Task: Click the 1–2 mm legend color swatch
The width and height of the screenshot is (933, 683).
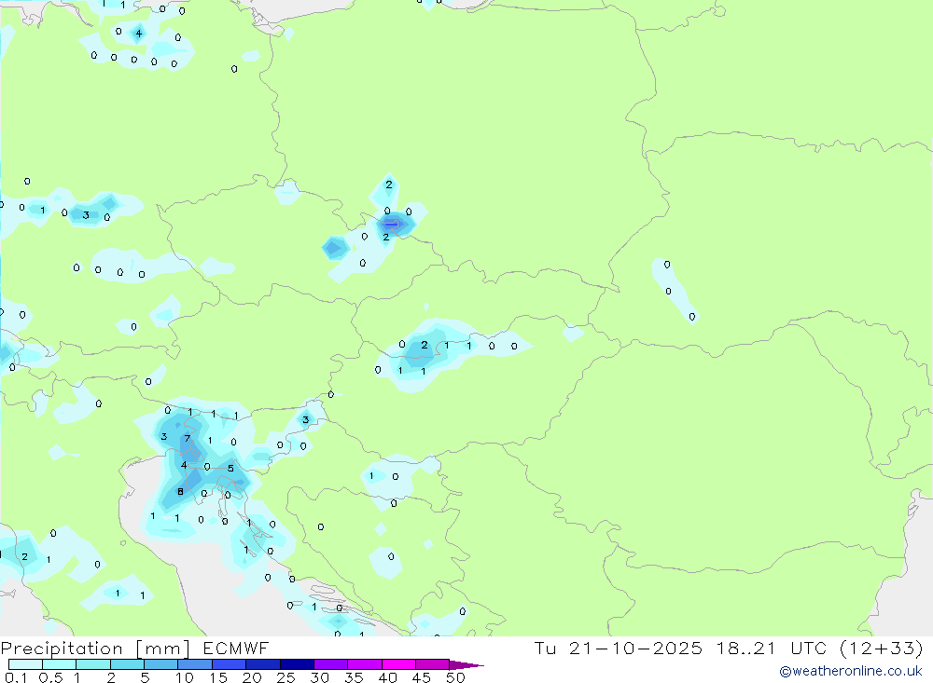Action: pyautogui.click(x=93, y=664)
